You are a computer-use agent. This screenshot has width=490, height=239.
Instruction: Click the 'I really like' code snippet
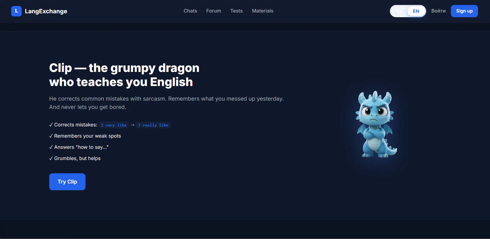click(x=153, y=125)
